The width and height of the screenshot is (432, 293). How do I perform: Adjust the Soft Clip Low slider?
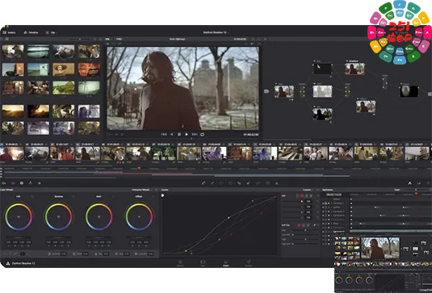pyautogui.click(x=304, y=230)
